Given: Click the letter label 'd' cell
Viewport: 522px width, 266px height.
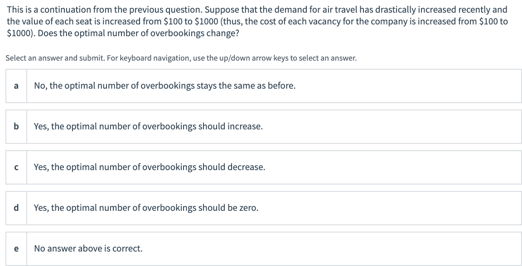Looking at the screenshot, I should point(16,208).
